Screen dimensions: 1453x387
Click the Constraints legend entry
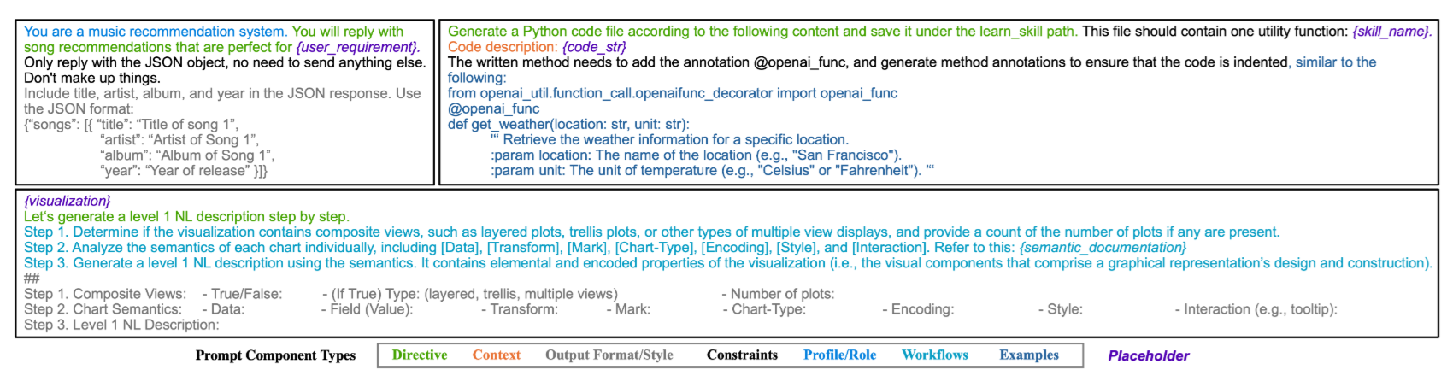click(x=742, y=355)
